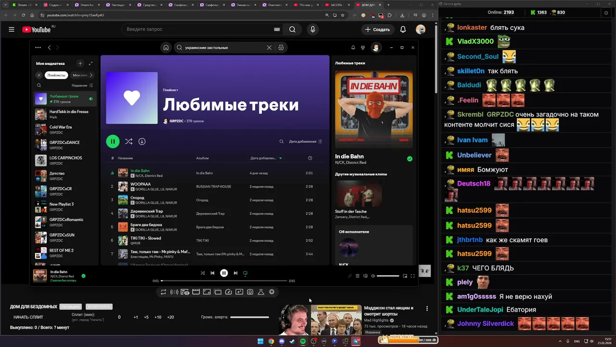Sort tracks by the Название column
This screenshot has height=347, width=616.
tap(125, 158)
